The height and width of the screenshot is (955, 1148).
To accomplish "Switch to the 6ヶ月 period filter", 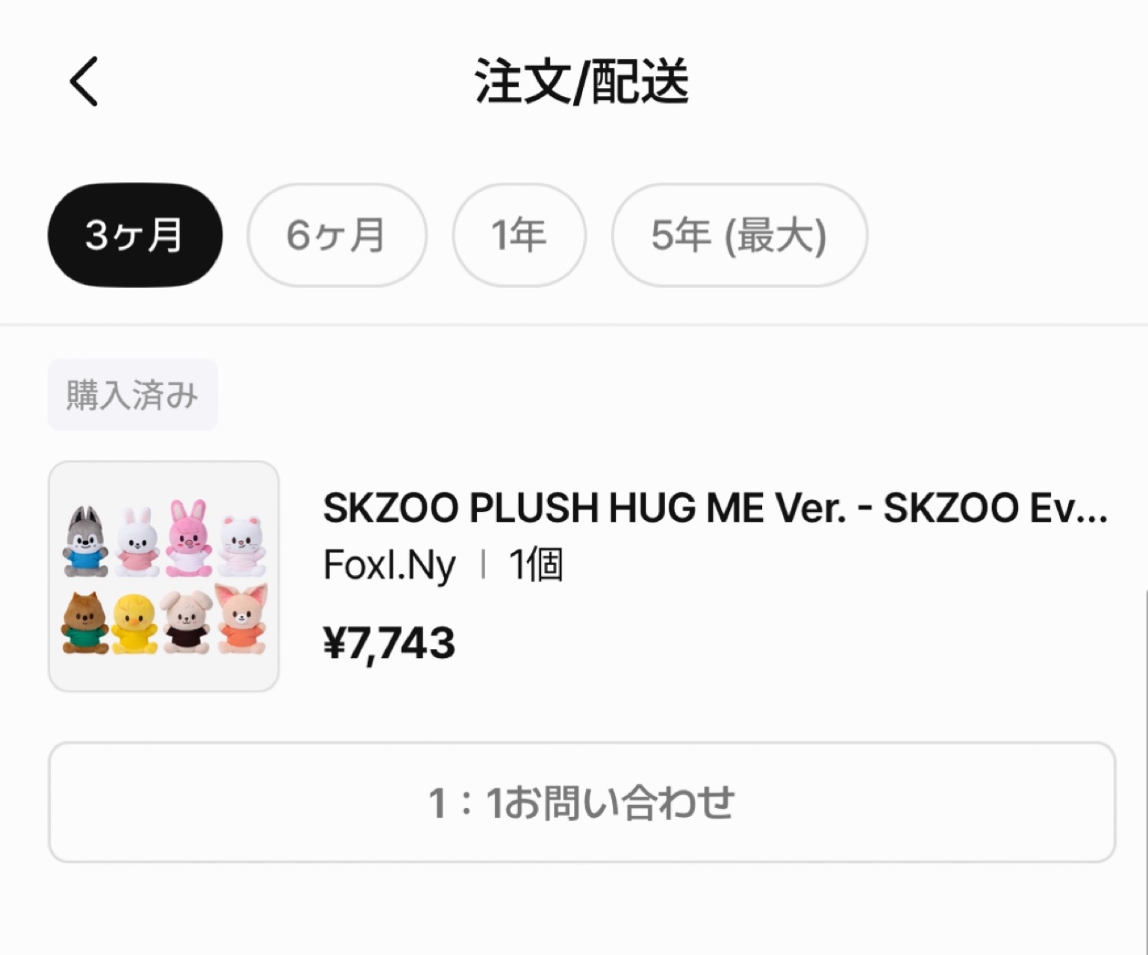I will [337, 235].
